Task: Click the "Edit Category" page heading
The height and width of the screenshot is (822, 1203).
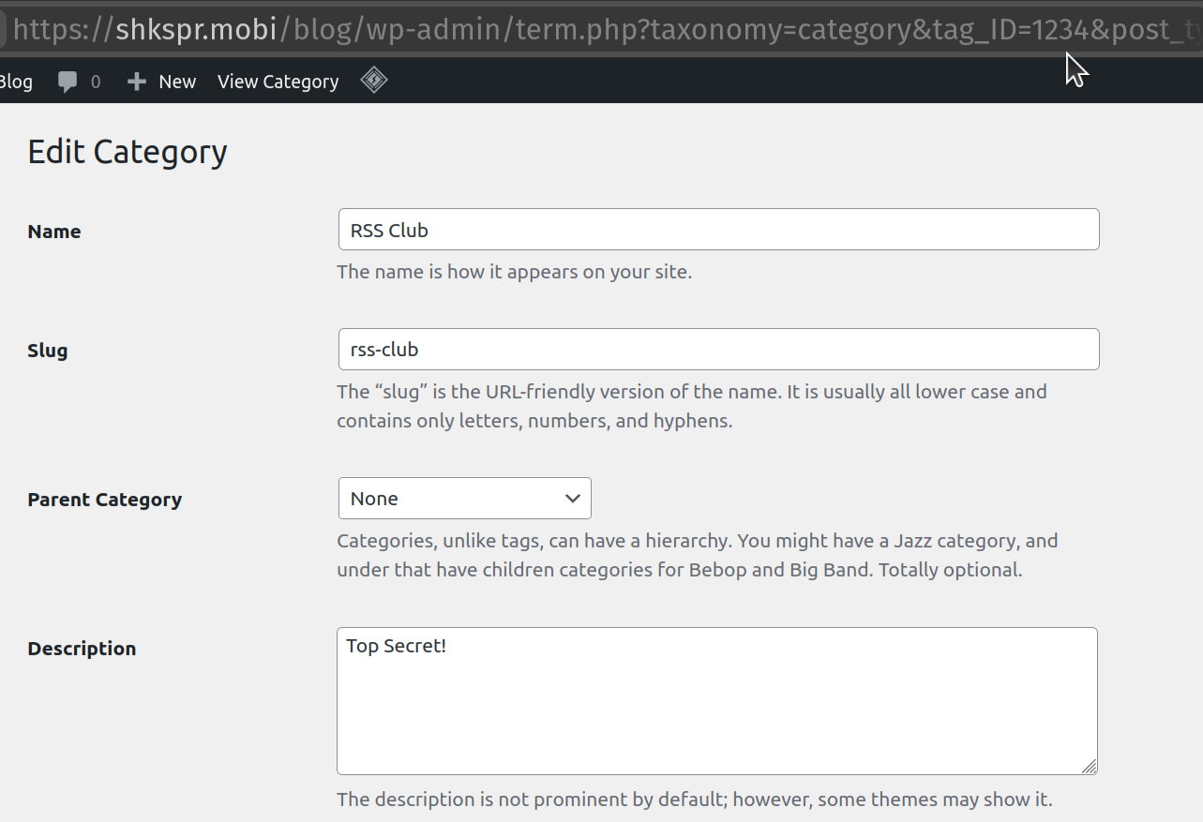Action: 128,151
